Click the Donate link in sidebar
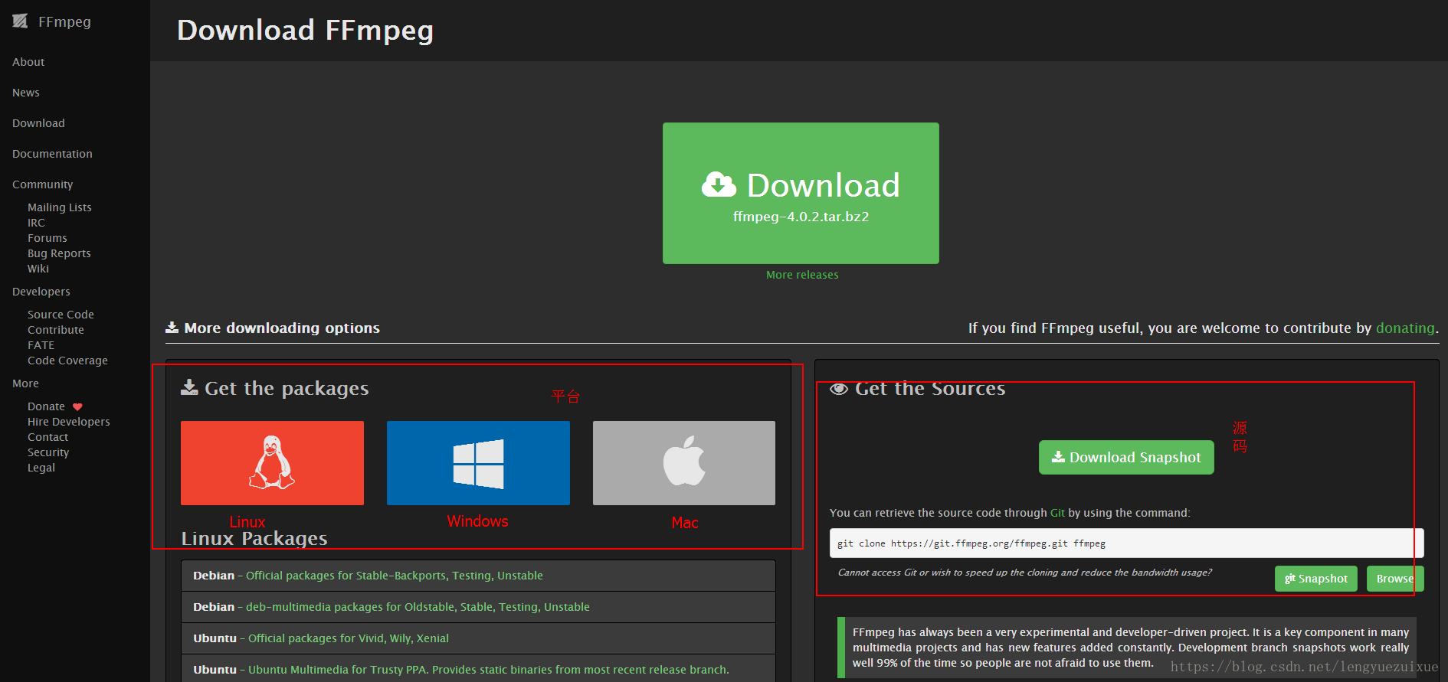1448x682 pixels. [x=46, y=406]
